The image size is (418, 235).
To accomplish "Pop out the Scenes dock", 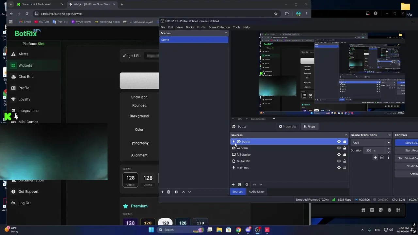I will [226, 33].
